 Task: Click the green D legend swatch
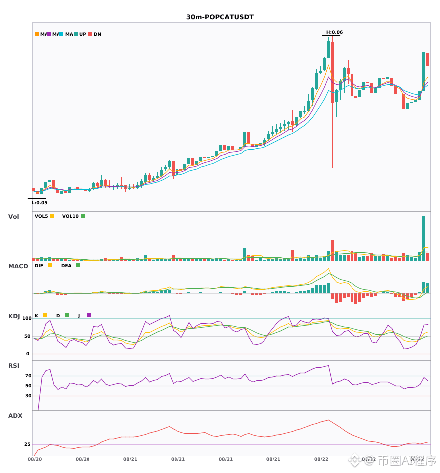(67, 315)
